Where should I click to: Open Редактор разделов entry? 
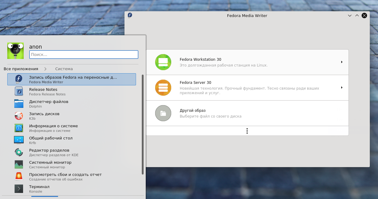click(x=72, y=152)
